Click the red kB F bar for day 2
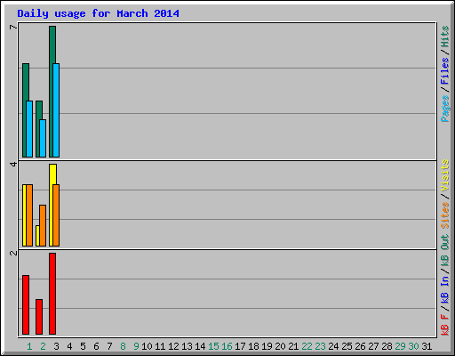The height and width of the screenshot is (356, 455). [39, 317]
